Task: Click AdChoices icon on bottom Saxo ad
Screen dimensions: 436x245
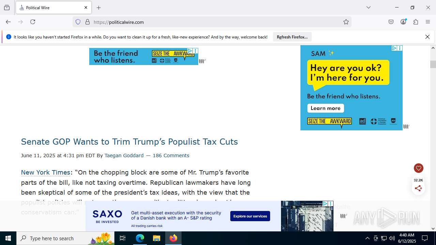Action: (x=325, y=203)
